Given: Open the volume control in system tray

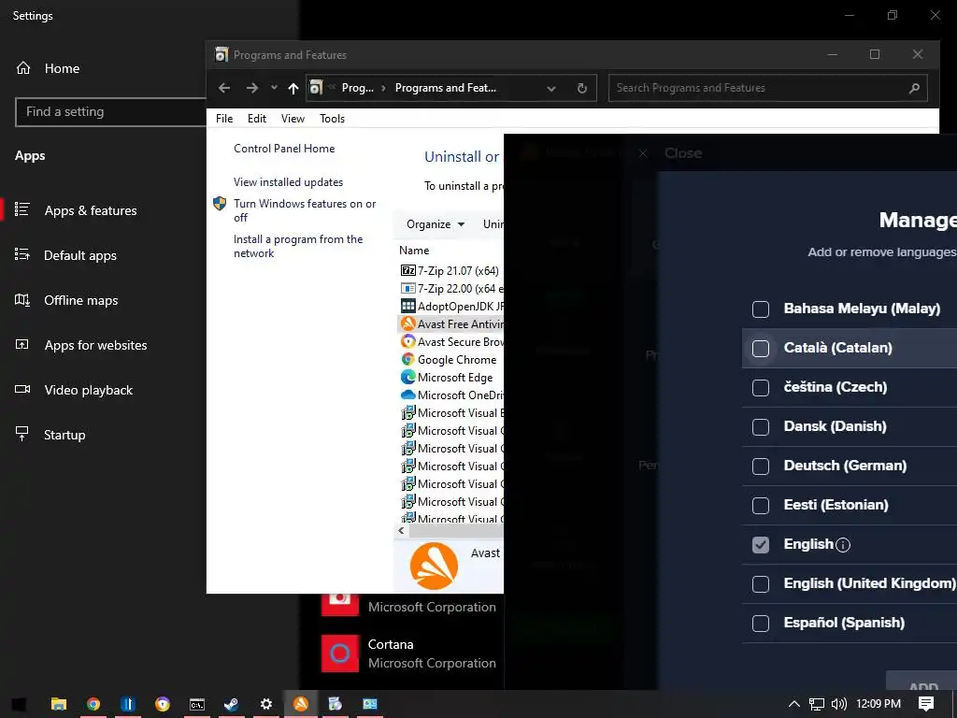Looking at the screenshot, I should pyautogui.click(x=838, y=704).
